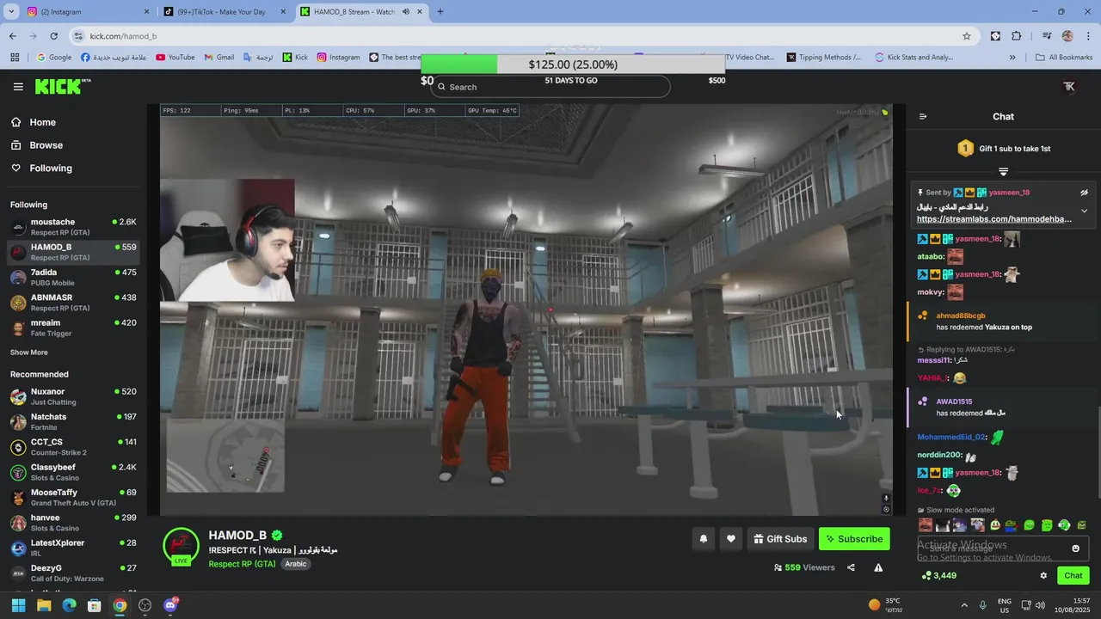Mute the tab audio speaker icon
Viewport: 1101px width, 619px height.
pyautogui.click(x=405, y=12)
